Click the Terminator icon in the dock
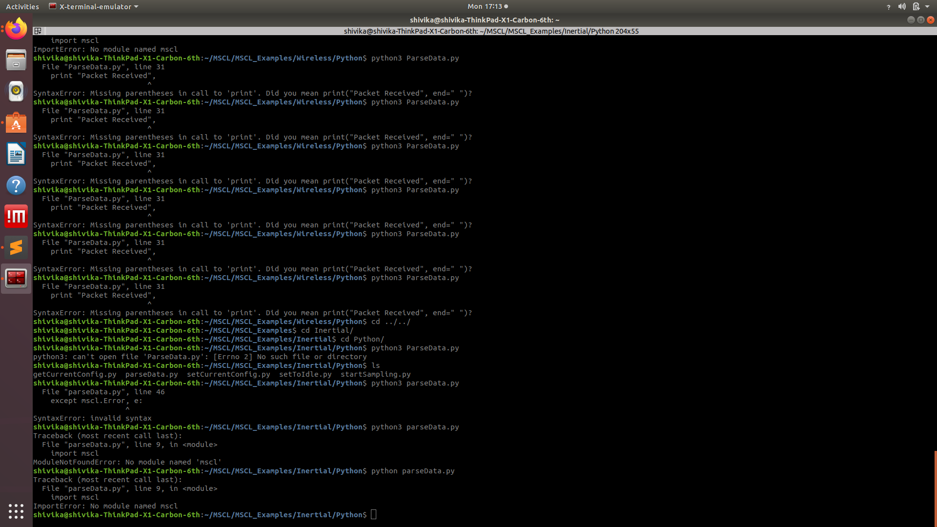The width and height of the screenshot is (937, 527). point(16,278)
